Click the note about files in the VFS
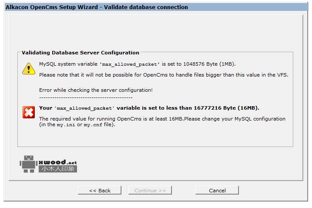 (164, 75)
